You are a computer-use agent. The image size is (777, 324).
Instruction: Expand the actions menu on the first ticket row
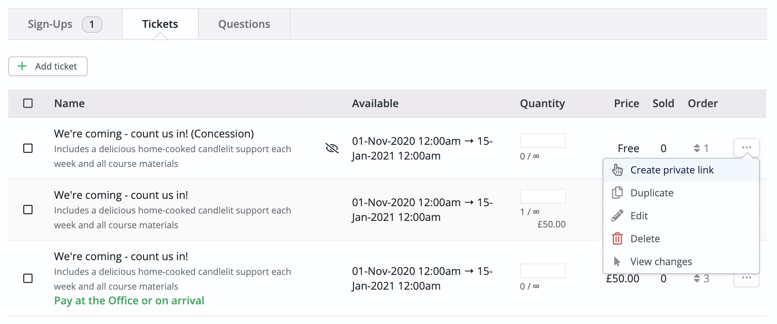(x=746, y=147)
